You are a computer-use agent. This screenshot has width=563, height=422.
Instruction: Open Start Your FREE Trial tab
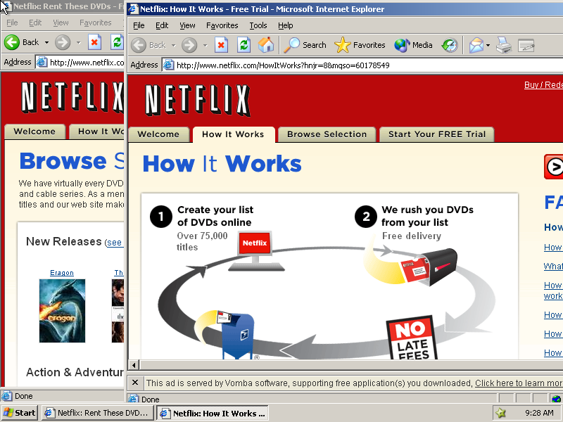(436, 134)
